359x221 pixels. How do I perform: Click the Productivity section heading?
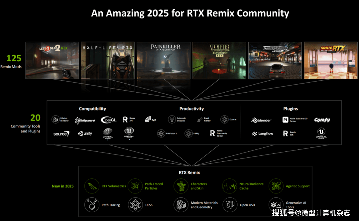[191, 109]
